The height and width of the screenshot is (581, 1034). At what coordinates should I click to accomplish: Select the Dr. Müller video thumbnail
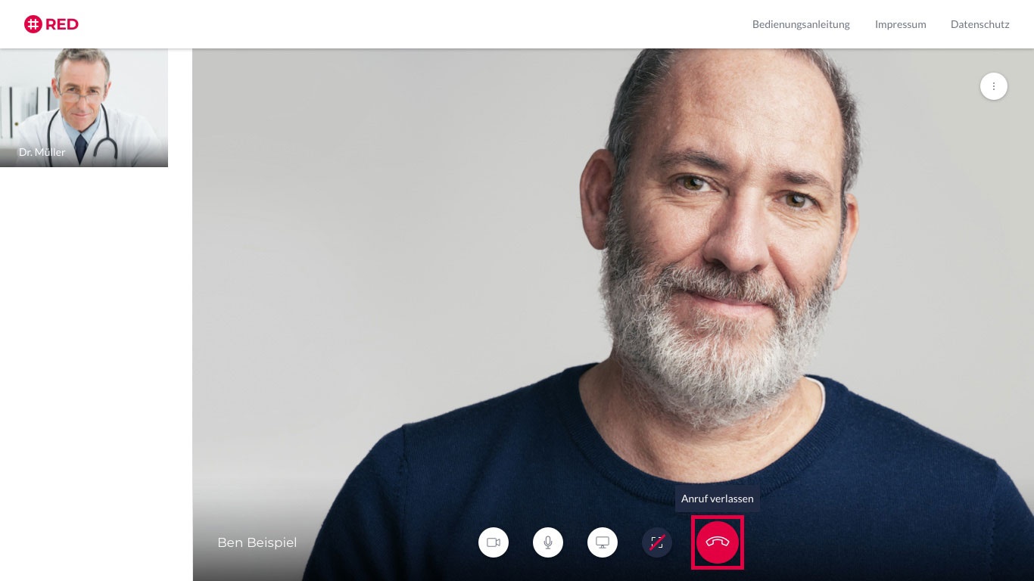tap(84, 107)
